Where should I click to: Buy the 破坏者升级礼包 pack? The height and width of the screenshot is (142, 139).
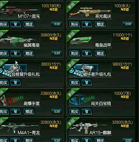(x=75, y=83)
